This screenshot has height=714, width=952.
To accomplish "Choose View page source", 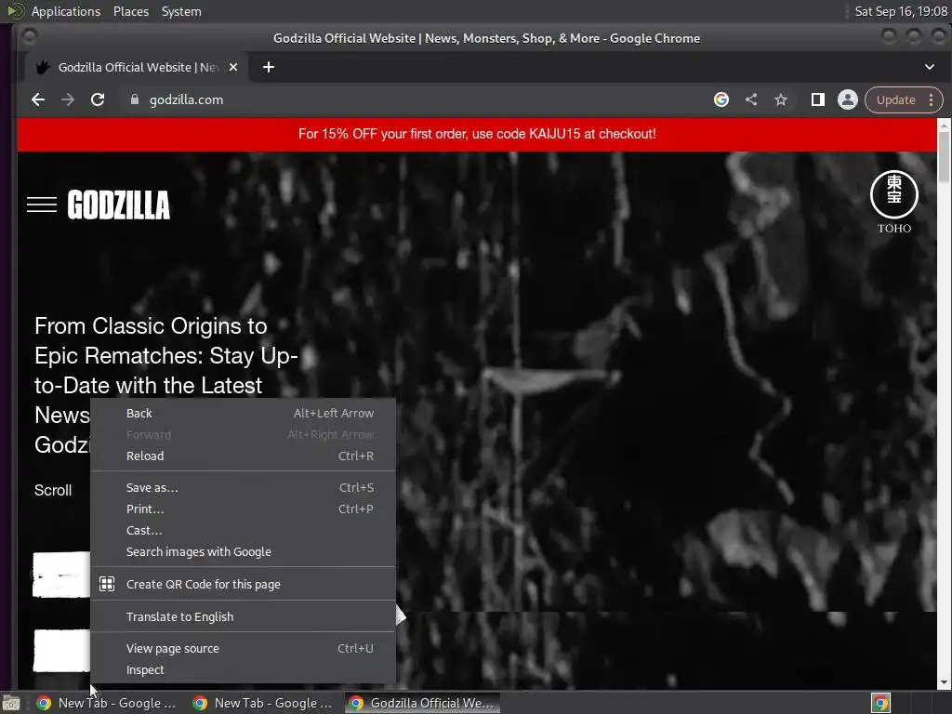I will [243, 648].
